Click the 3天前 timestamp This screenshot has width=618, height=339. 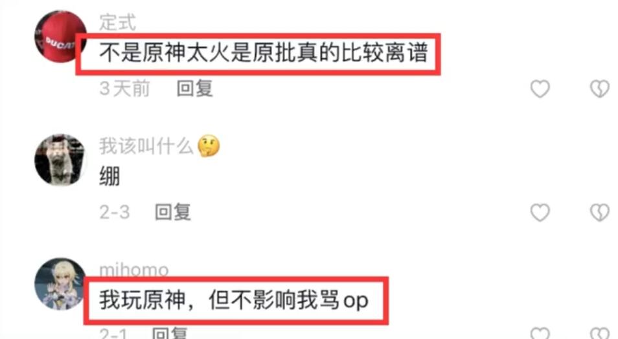pyautogui.click(x=124, y=88)
